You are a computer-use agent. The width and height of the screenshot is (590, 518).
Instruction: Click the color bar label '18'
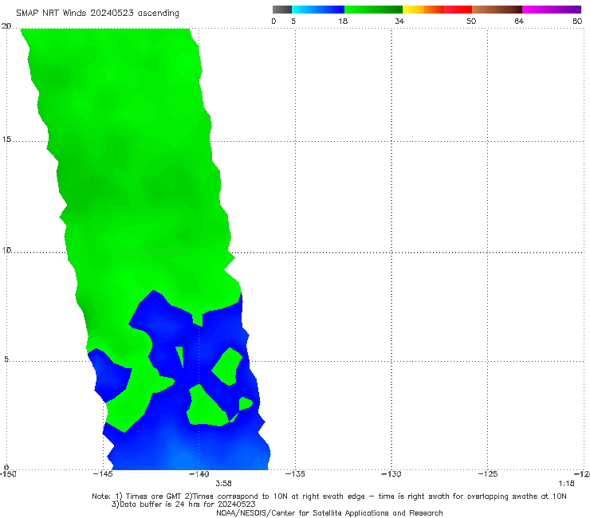pyautogui.click(x=343, y=21)
